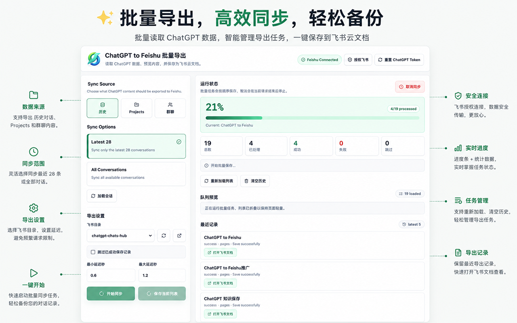Open Feishu doc for ChatGPT to Feishu record
The width and height of the screenshot is (517, 323).
(x=220, y=253)
